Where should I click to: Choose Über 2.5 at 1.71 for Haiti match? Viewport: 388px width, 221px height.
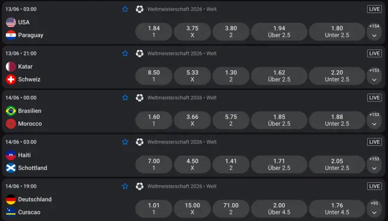pyautogui.click(x=279, y=164)
